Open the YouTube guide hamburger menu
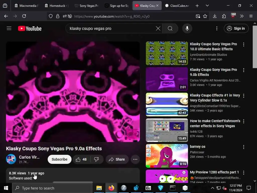This screenshot has width=257, height=193. coord(9,28)
